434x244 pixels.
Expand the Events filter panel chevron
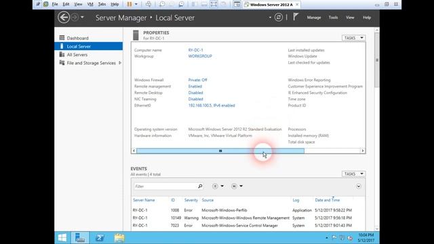click(x=359, y=186)
